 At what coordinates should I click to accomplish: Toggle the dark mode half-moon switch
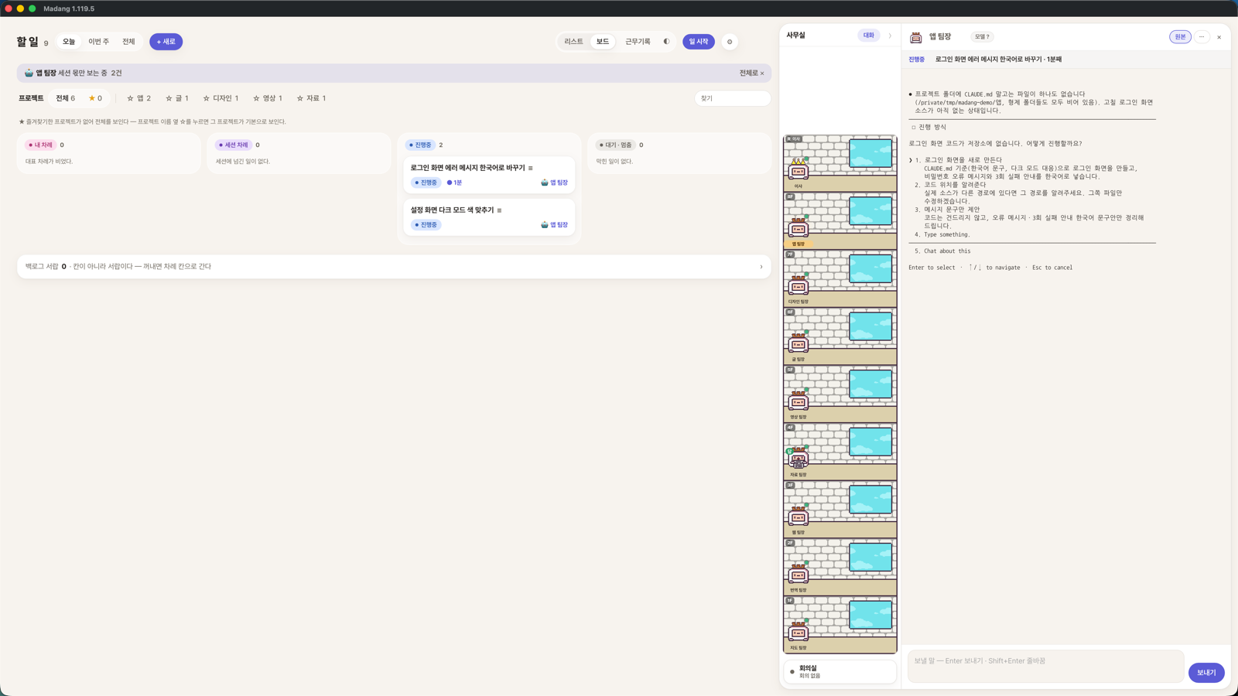(x=666, y=42)
